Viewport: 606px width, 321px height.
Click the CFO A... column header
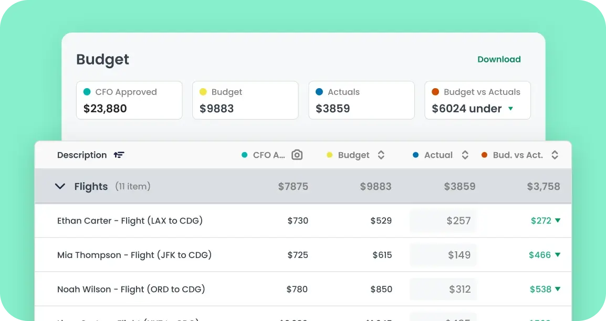pos(268,155)
